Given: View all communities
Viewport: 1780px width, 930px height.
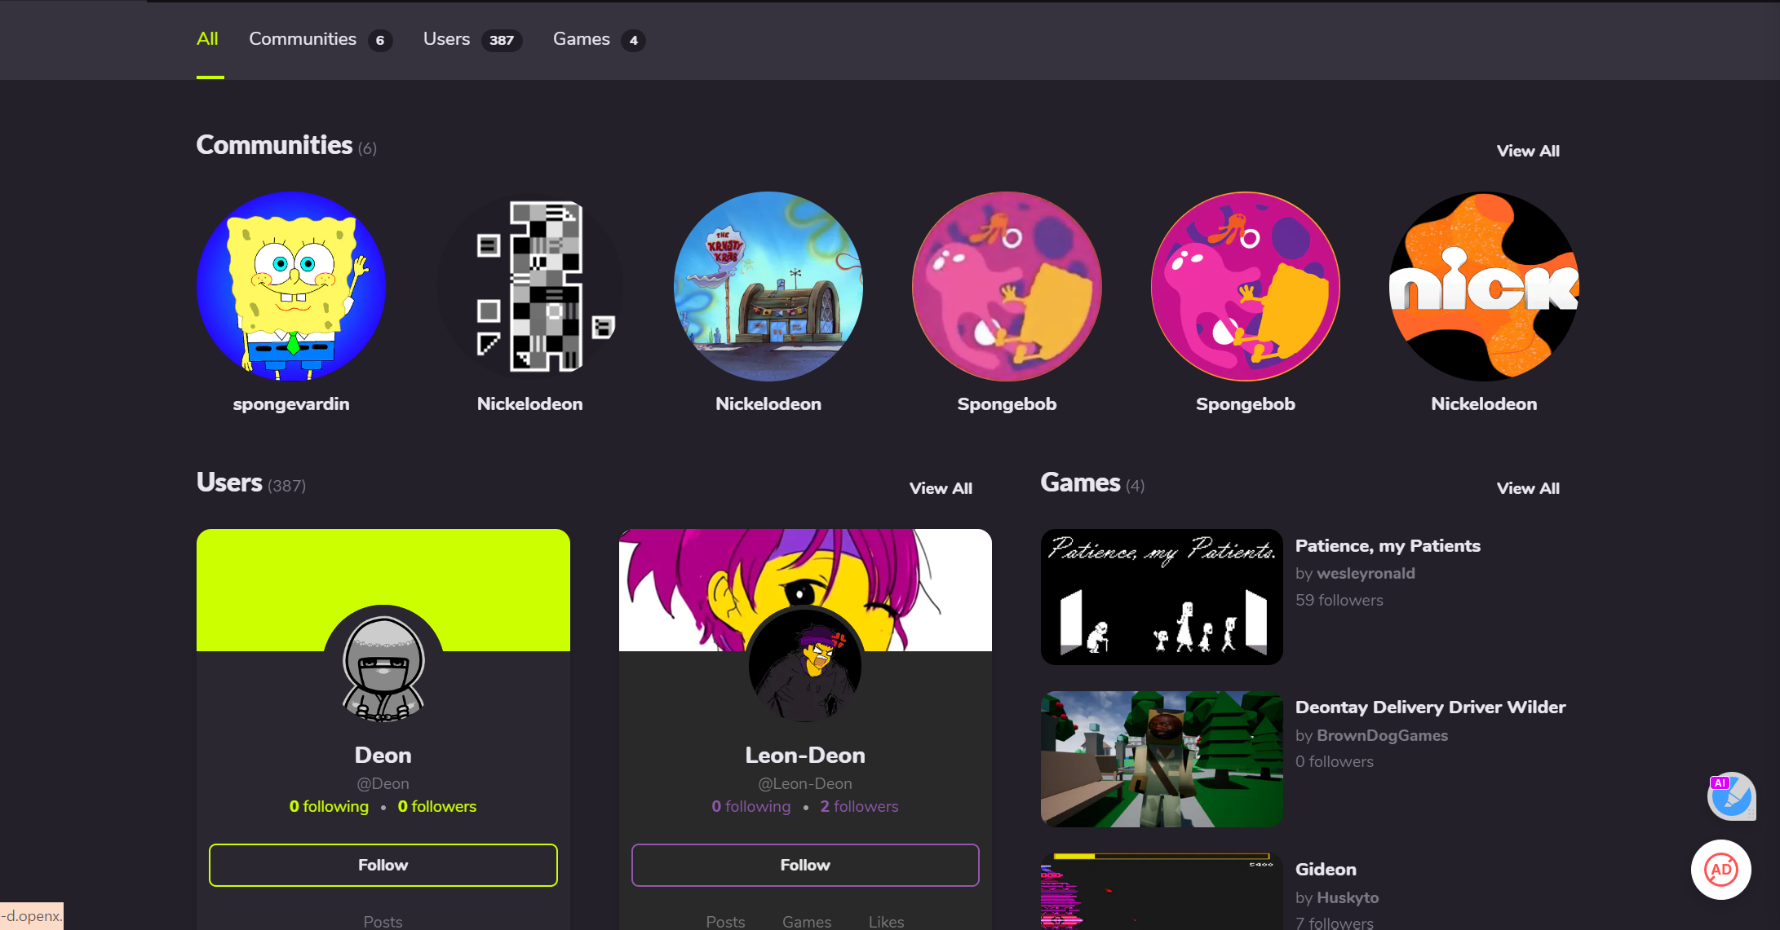Looking at the screenshot, I should 1527,151.
